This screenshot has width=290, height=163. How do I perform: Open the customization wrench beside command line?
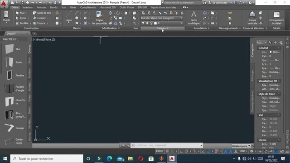pos(128,145)
